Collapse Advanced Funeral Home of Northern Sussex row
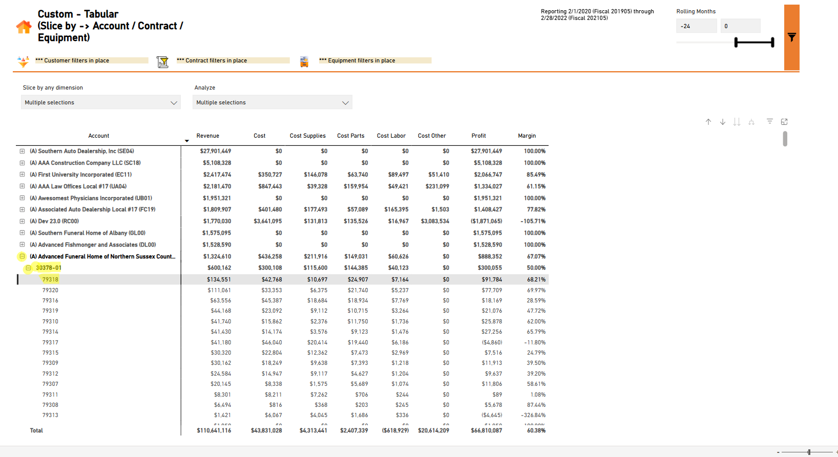The width and height of the screenshot is (838, 457). pyautogui.click(x=22, y=256)
